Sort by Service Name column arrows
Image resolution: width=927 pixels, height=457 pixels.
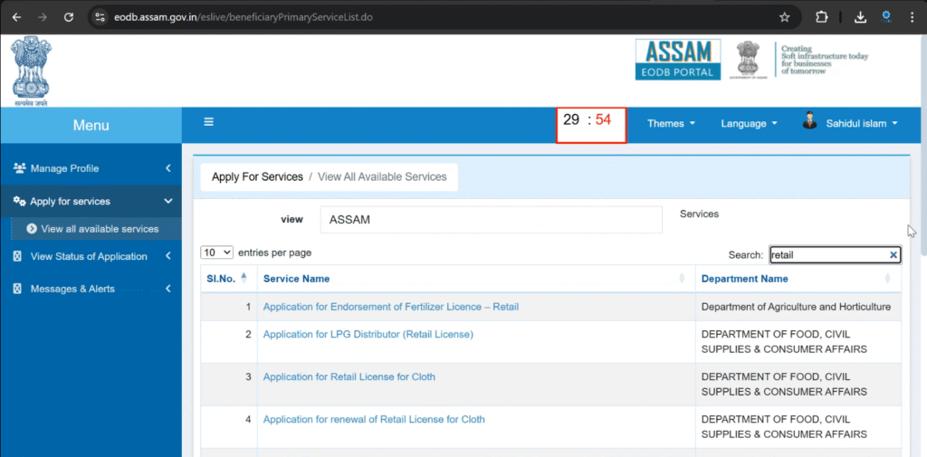pyautogui.click(x=682, y=279)
